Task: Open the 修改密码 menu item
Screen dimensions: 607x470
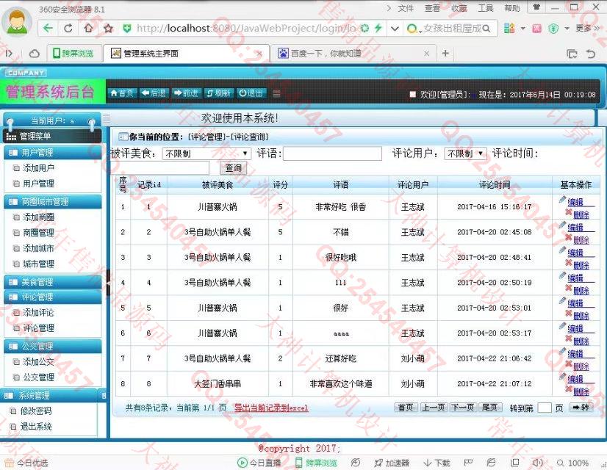Action: pos(36,411)
